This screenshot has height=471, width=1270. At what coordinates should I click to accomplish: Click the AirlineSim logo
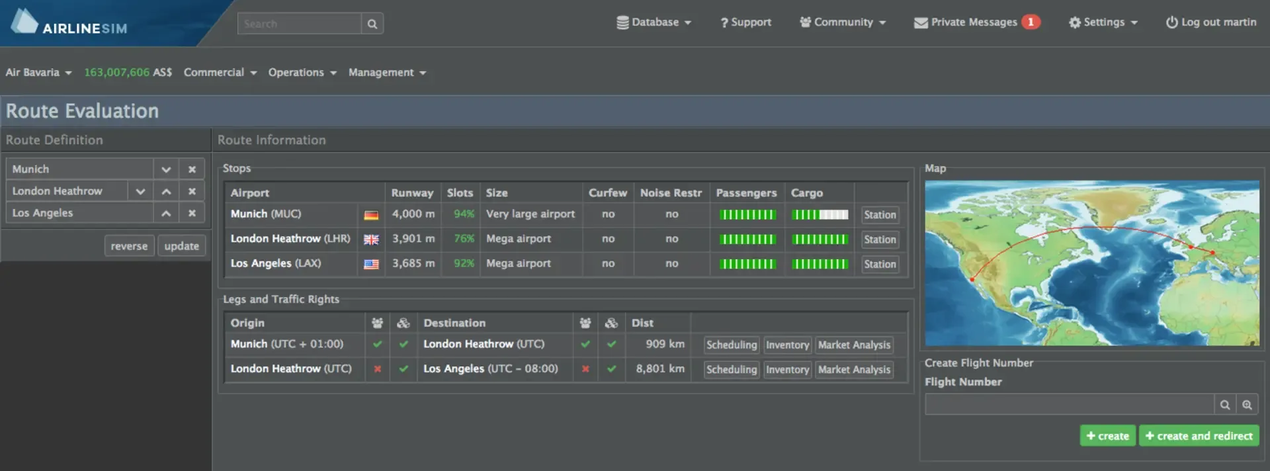[69, 22]
